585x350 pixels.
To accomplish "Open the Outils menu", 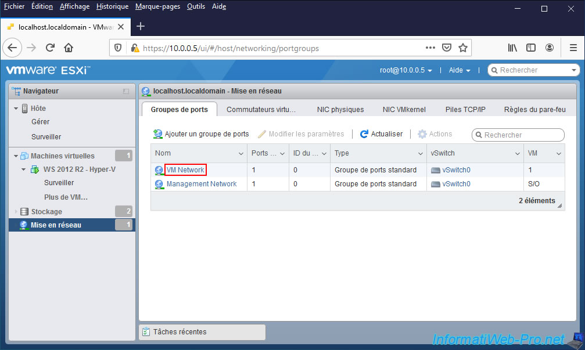I will tap(196, 6).
